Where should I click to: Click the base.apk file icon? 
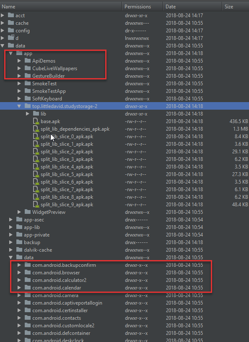[36, 121]
